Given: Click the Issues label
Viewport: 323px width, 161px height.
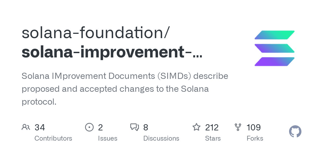Looking at the screenshot, I should [108, 138].
